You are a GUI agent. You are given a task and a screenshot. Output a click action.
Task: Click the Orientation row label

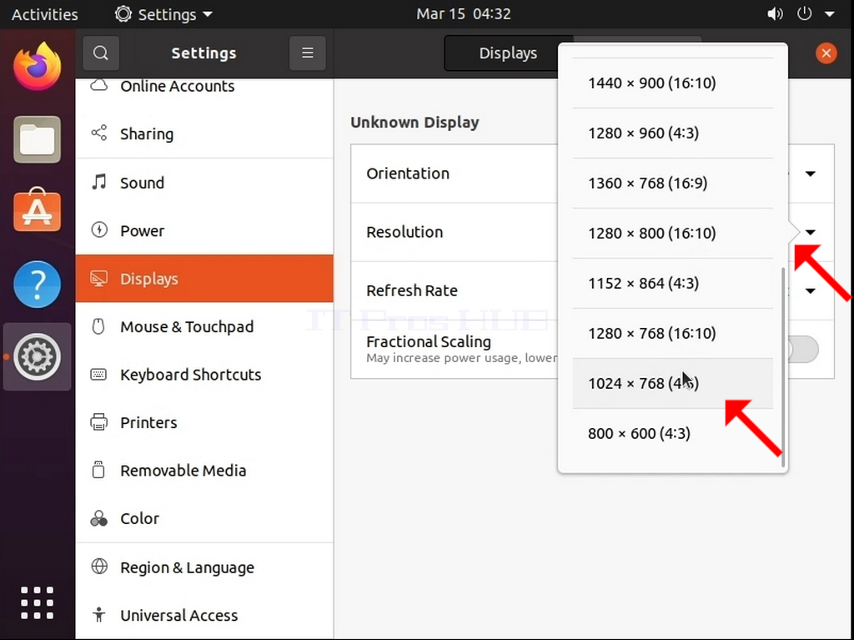[x=408, y=174]
